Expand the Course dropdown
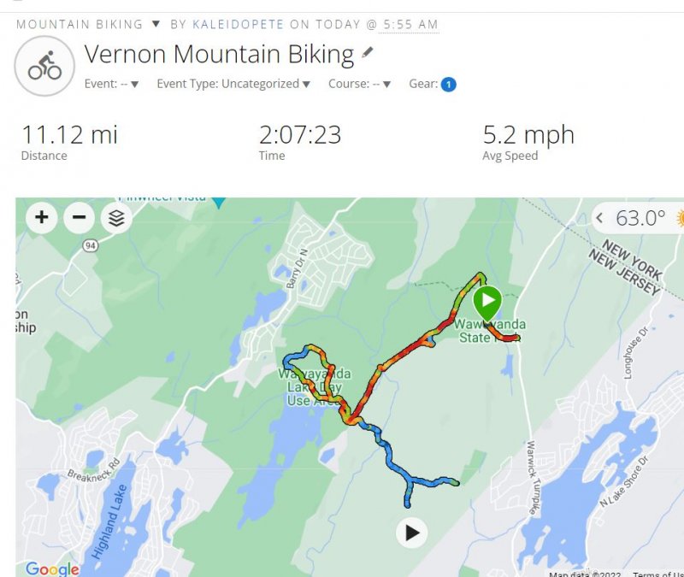 (360, 84)
